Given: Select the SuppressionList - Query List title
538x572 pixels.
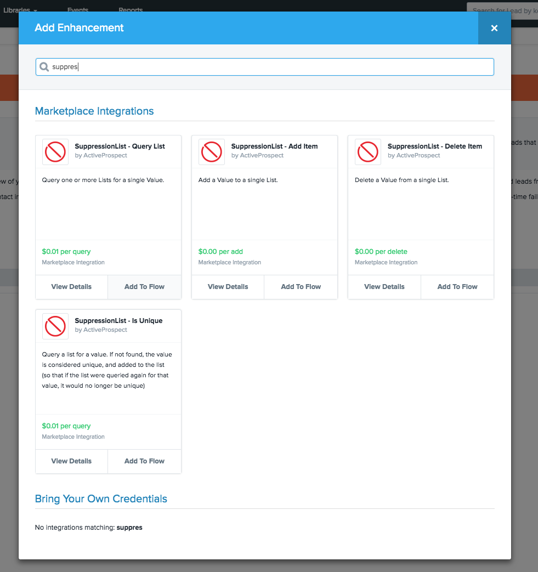Looking at the screenshot, I should click(x=120, y=146).
